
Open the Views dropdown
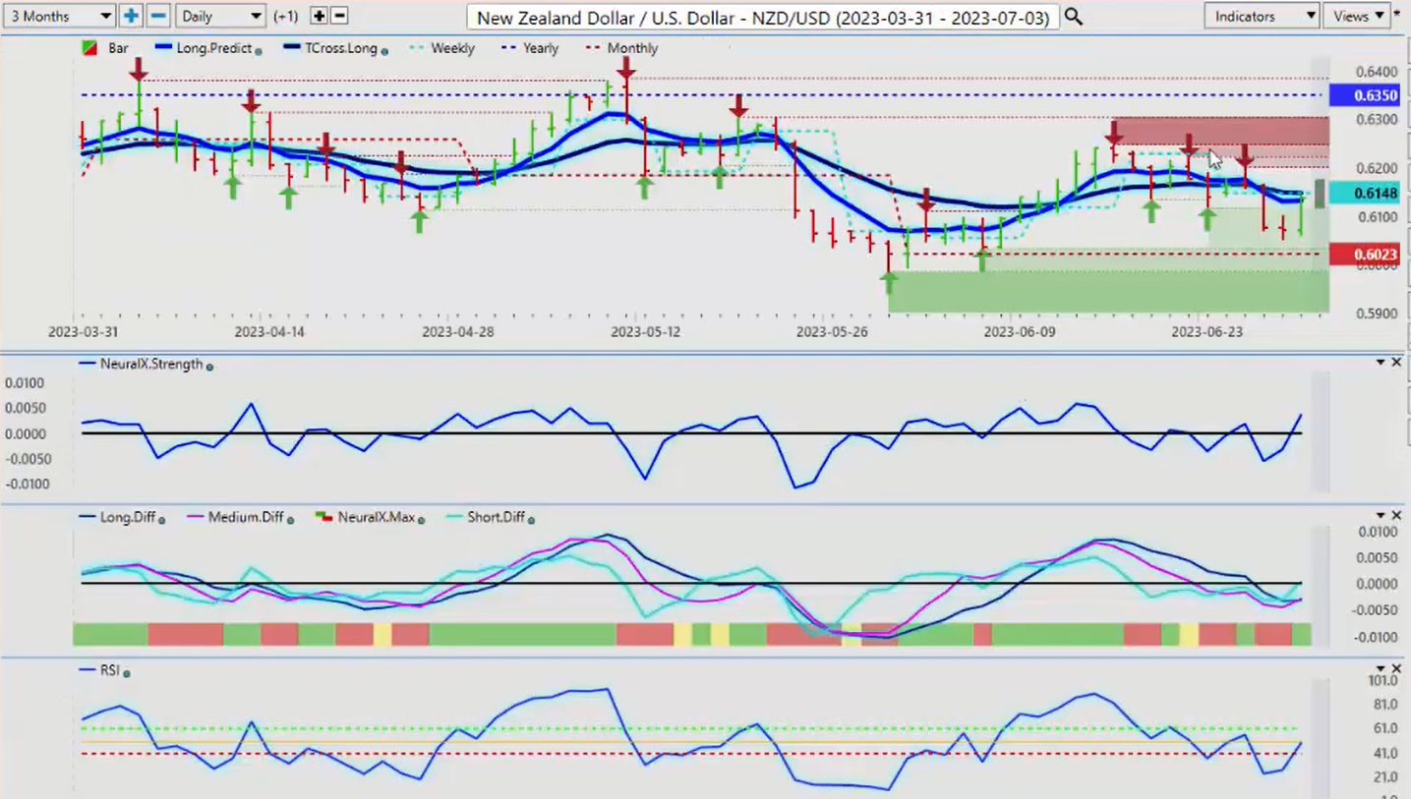pos(1356,16)
